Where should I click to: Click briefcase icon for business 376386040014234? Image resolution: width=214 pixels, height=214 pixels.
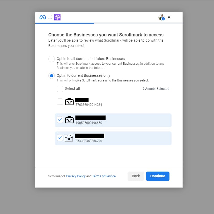pyautogui.click(x=69, y=102)
